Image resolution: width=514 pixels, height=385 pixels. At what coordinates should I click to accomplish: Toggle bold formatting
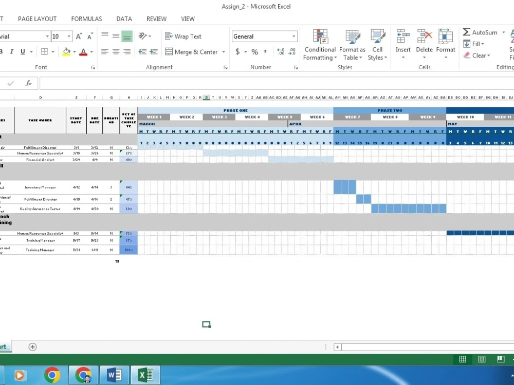pyautogui.click(x=3, y=51)
